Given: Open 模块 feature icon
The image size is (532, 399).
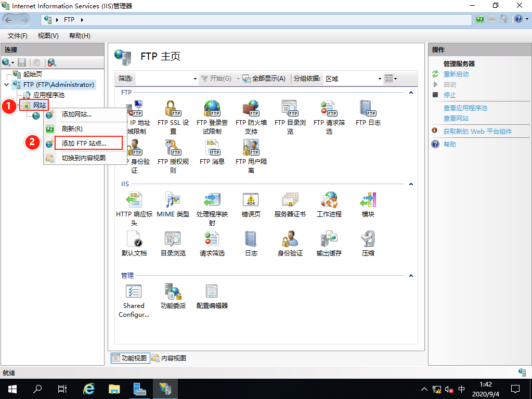Looking at the screenshot, I should (x=368, y=200).
